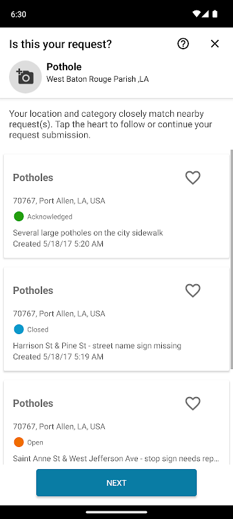
Task: Tap the battery icon in status bar
Action: (215, 14)
